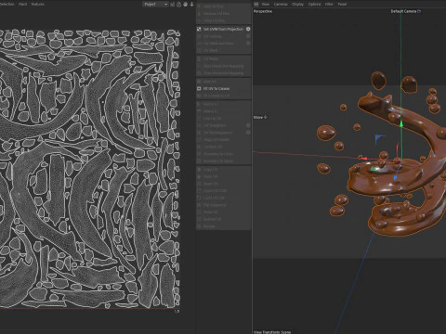Image resolution: width=446 pixels, height=334 pixels.
Task: Click the hand icon in UV editor header
Action: (186, 5)
